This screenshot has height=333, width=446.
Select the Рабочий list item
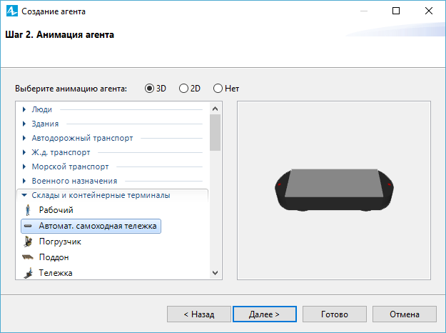[x=56, y=210]
